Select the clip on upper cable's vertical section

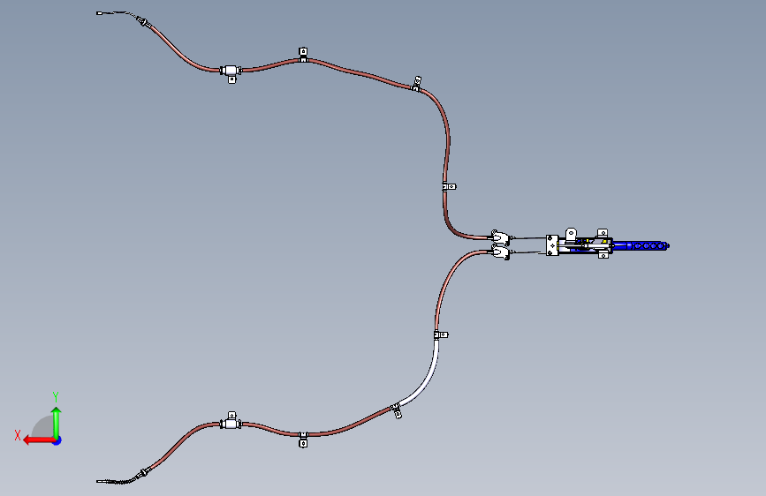[450, 186]
